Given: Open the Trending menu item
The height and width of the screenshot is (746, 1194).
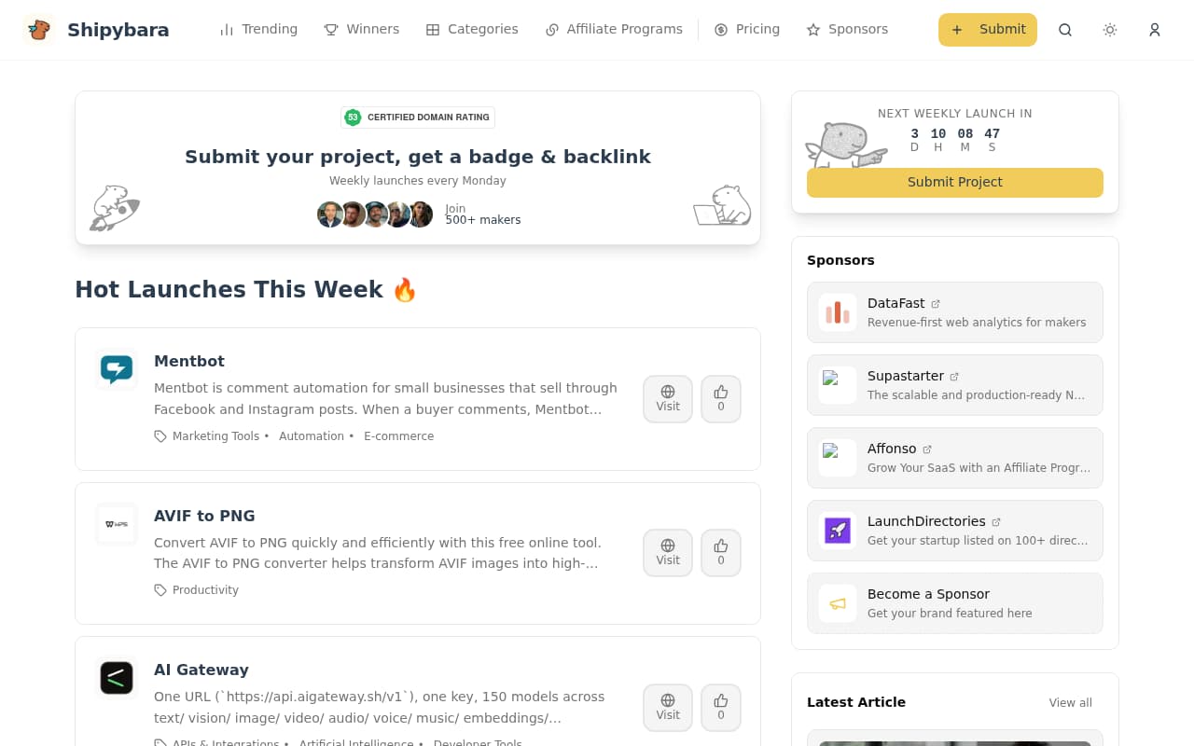Looking at the screenshot, I should tap(258, 30).
